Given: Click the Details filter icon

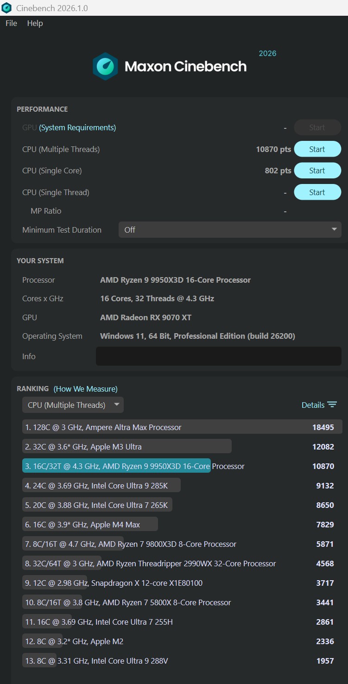Looking at the screenshot, I should 332,405.
